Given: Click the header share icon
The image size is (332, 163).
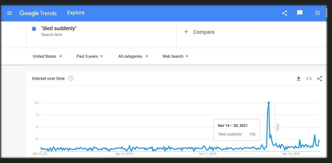Looking at the screenshot, I should click(285, 13).
